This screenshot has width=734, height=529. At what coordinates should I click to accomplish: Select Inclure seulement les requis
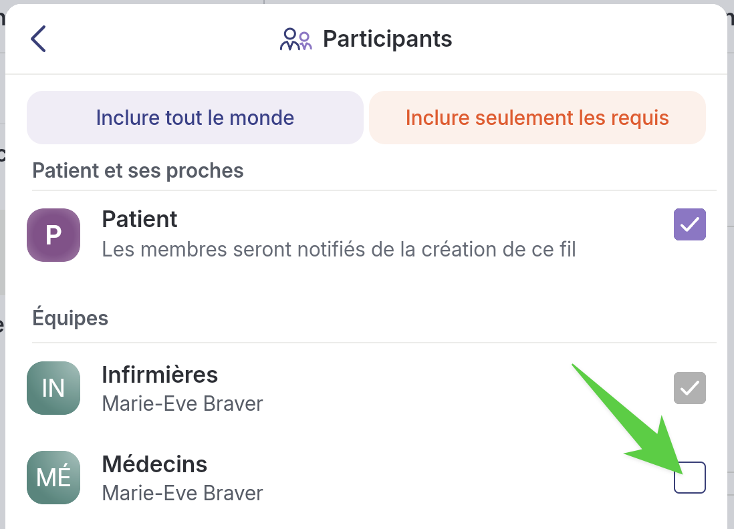coord(537,118)
